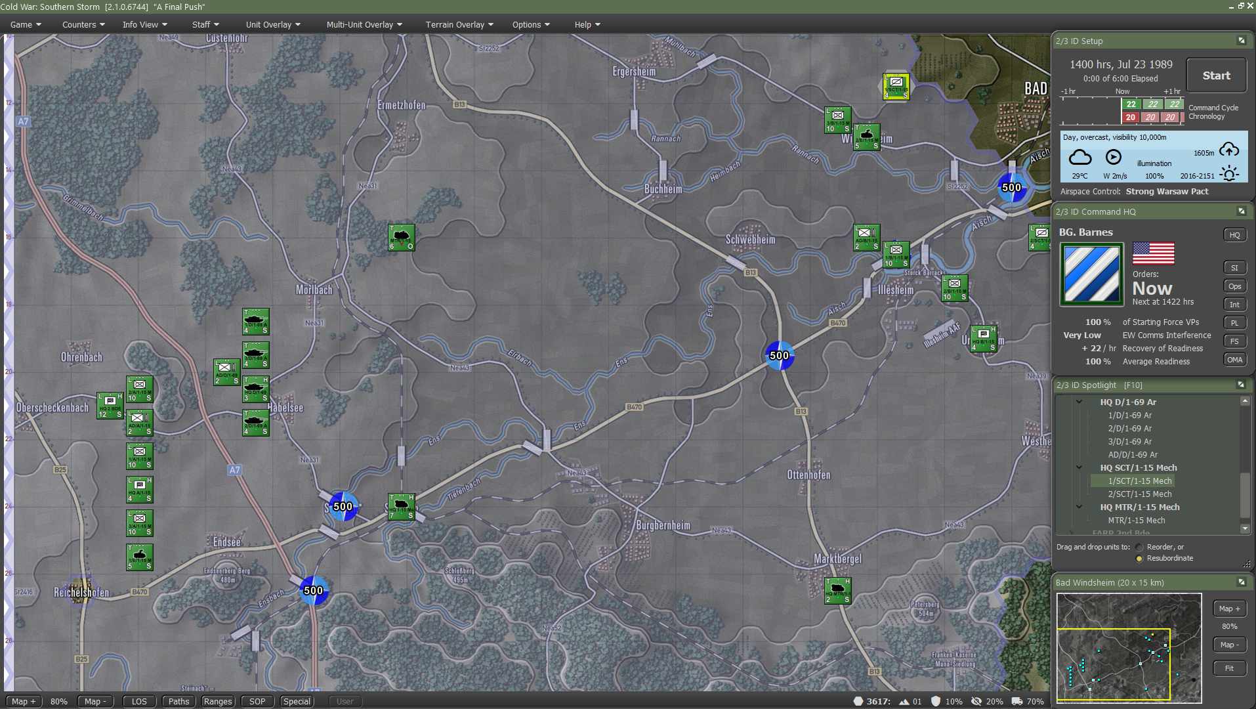Click the Fit button beside the minimap
Screen dimensions: 1256x709
pyautogui.click(x=1229, y=668)
